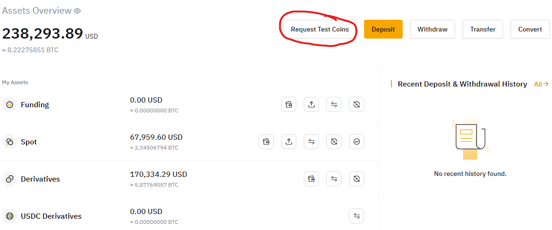Viewport: 552px width, 230px height.
Task: Select the Derivatives account row label
Action: click(40, 179)
